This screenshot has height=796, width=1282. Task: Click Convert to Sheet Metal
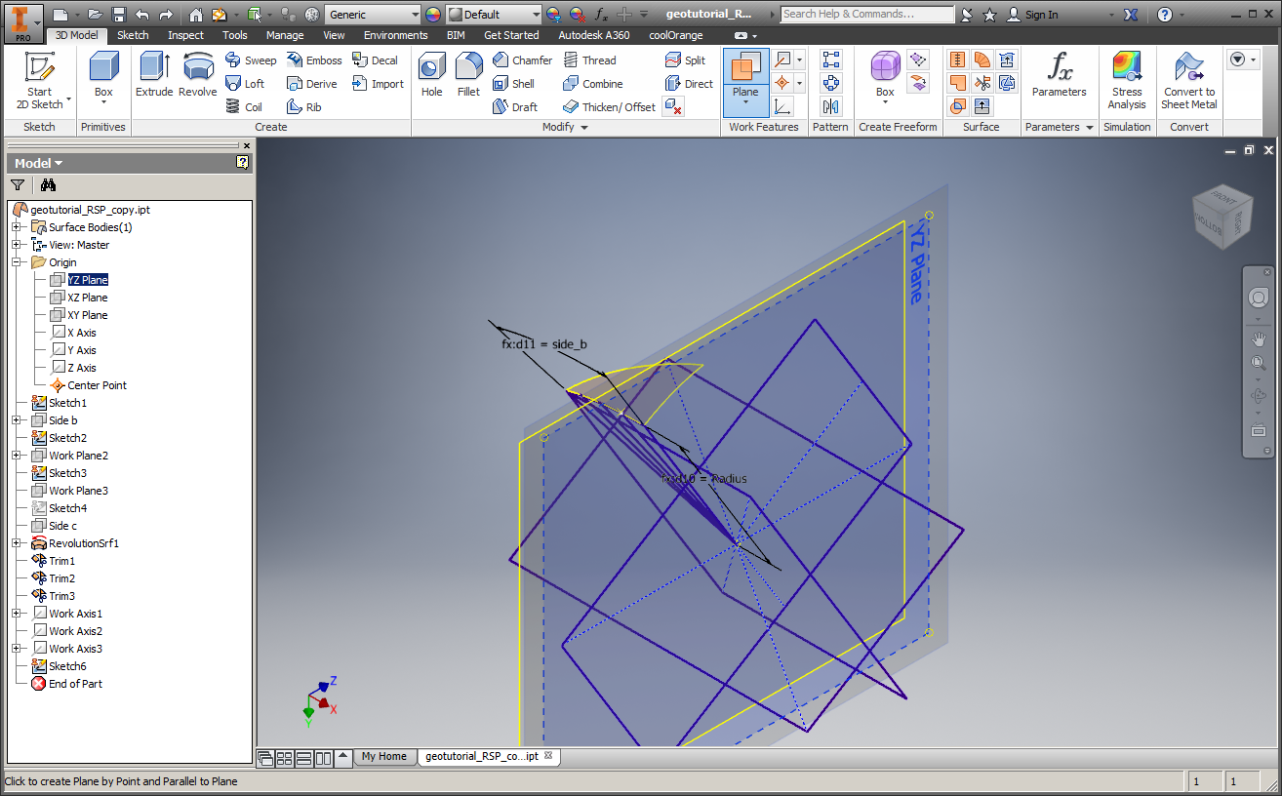point(1189,81)
